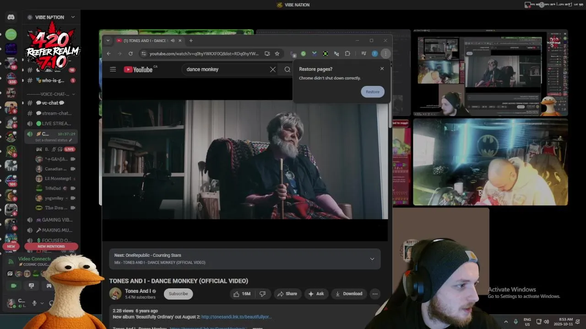The width and height of the screenshot is (586, 329).
Task: Open more actions for the video
Action: coord(375,294)
